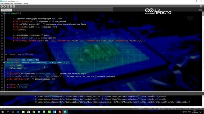
Task: Open the Microsoft Store taskbar icon
Action: point(28,112)
